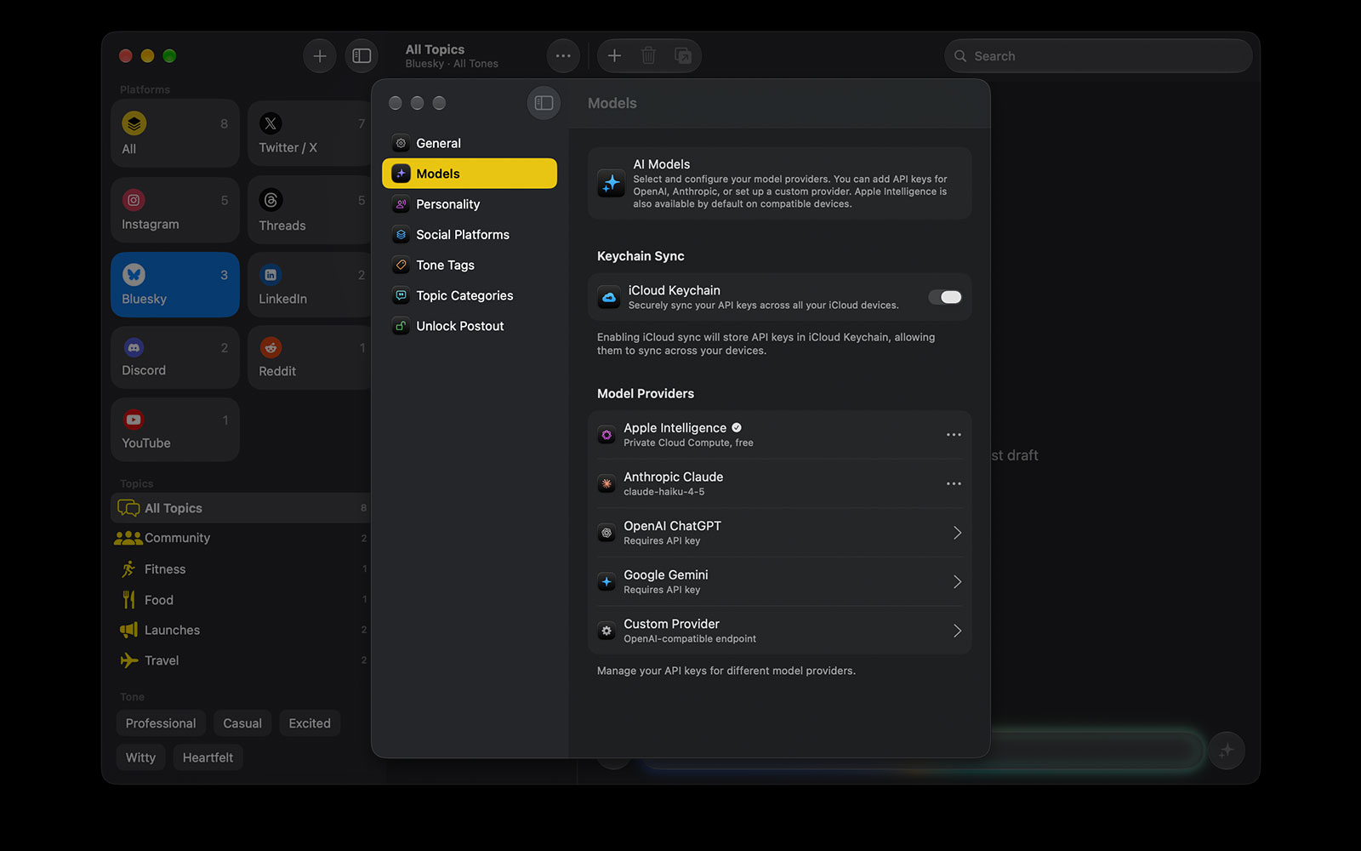Select the Reddit platform card
The image size is (1361, 851).
(x=310, y=357)
